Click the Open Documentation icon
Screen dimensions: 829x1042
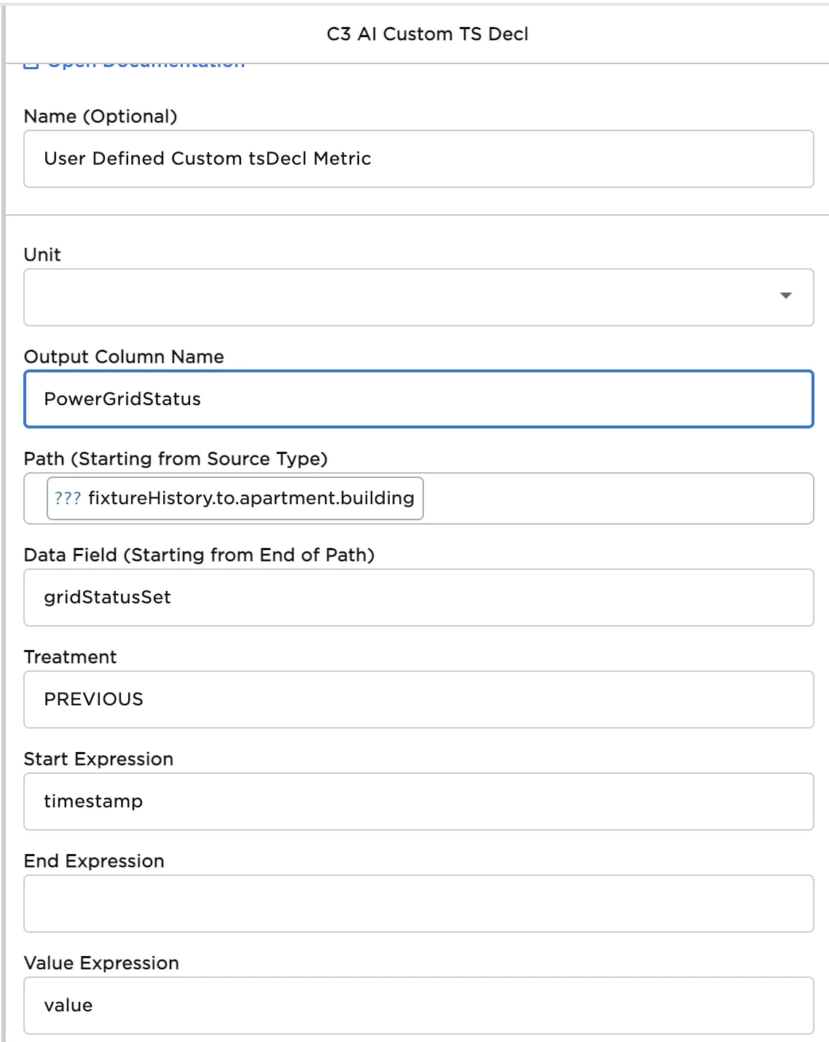(x=31, y=65)
